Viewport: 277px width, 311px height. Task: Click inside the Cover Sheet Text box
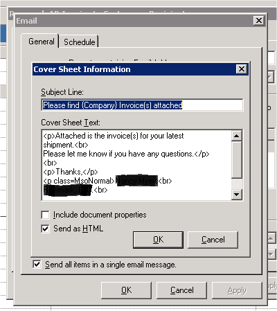(136, 165)
